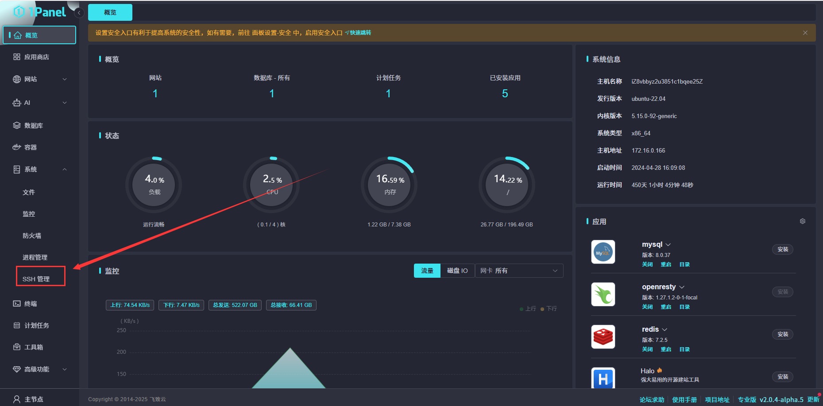Click the redis app icon

[x=603, y=337]
